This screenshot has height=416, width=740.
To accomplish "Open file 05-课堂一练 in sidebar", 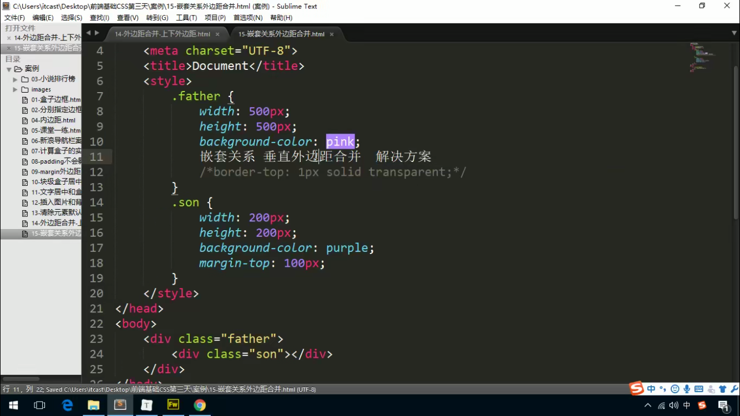I will tap(56, 131).
